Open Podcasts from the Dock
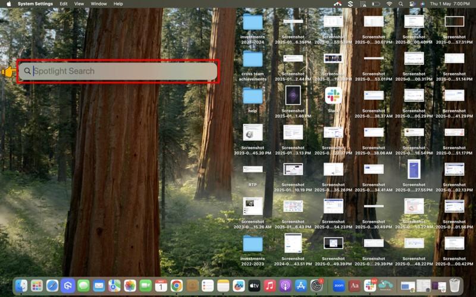The height and width of the screenshot is (297, 476). tap(285, 286)
